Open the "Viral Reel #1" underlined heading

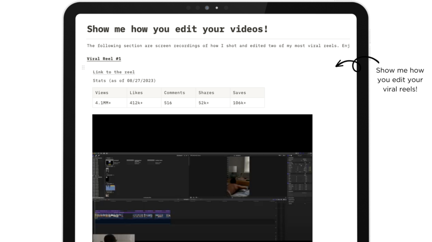tap(104, 59)
